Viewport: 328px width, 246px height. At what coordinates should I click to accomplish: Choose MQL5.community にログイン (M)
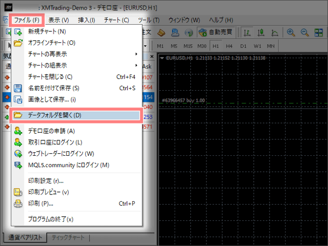[x=77, y=165]
